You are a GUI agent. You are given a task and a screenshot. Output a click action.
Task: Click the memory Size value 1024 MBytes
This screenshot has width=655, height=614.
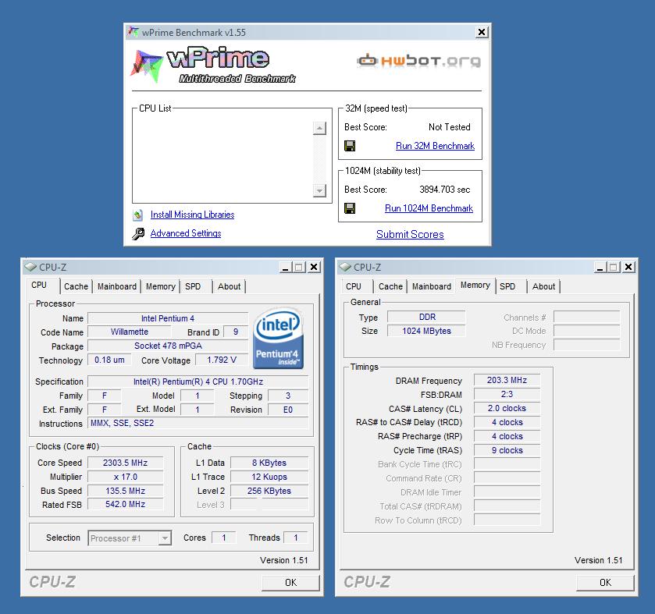pyautogui.click(x=426, y=331)
